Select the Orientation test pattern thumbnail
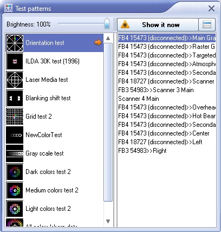The height and width of the screenshot is (232, 221). [x=15, y=43]
